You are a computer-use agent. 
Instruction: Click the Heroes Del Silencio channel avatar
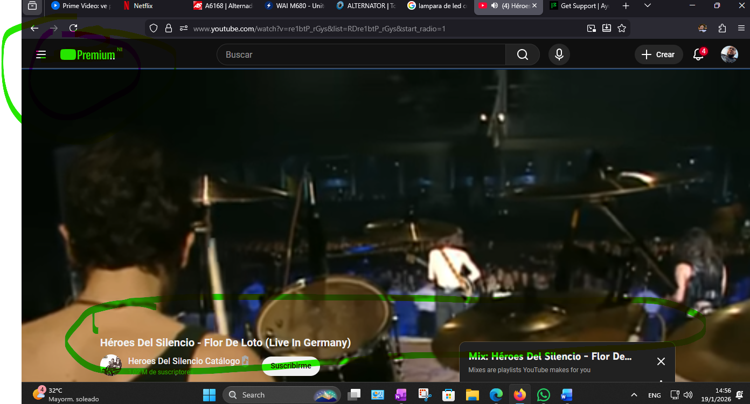click(111, 365)
